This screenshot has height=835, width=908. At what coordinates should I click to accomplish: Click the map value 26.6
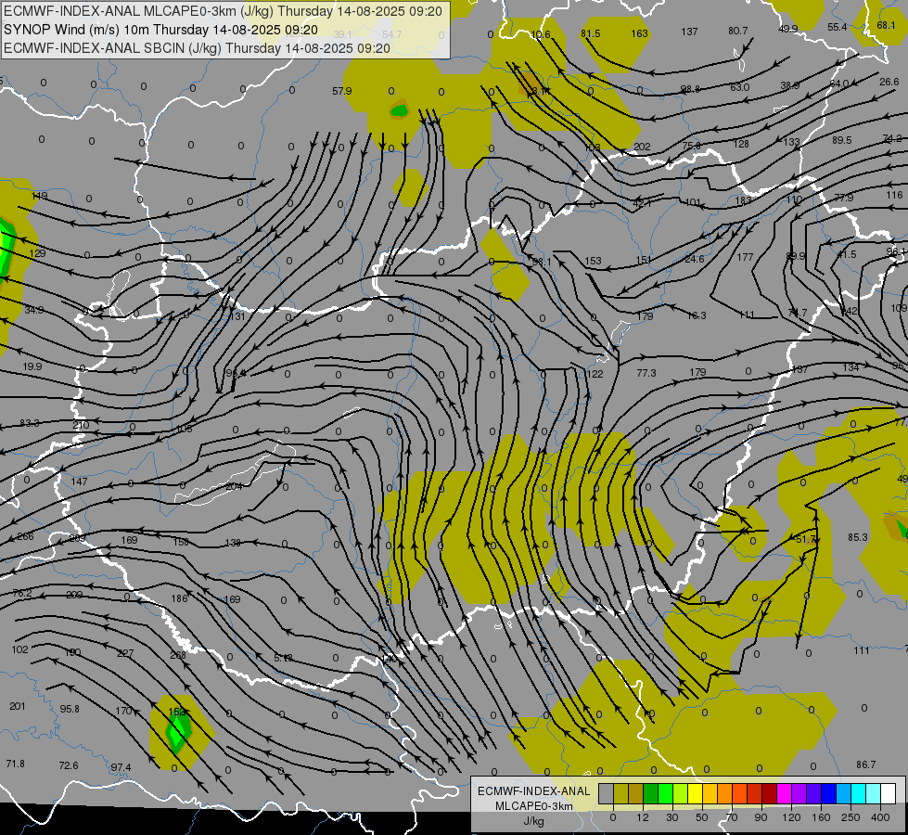click(x=889, y=82)
